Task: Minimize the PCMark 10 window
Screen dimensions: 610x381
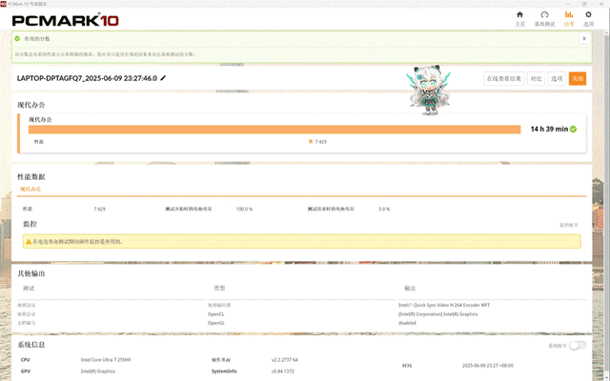Action: pyautogui.click(x=566, y=4)
